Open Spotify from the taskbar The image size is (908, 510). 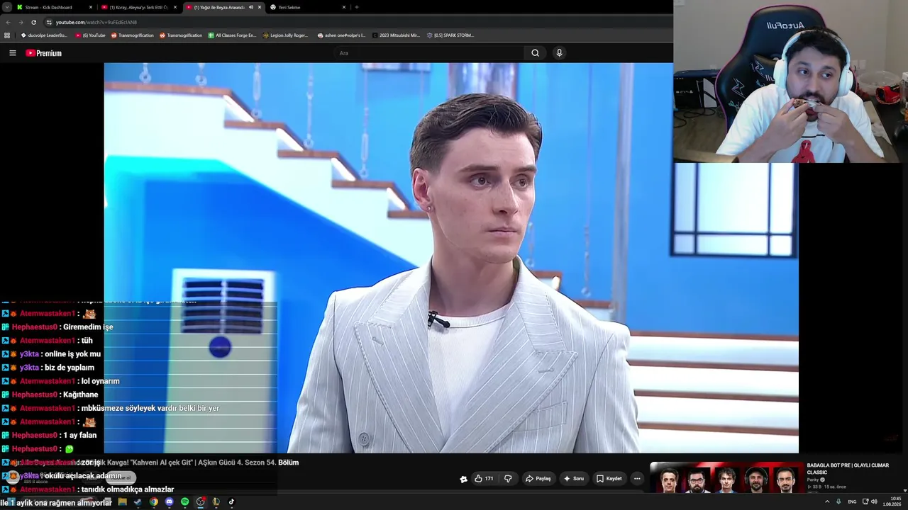click(184, 501)
